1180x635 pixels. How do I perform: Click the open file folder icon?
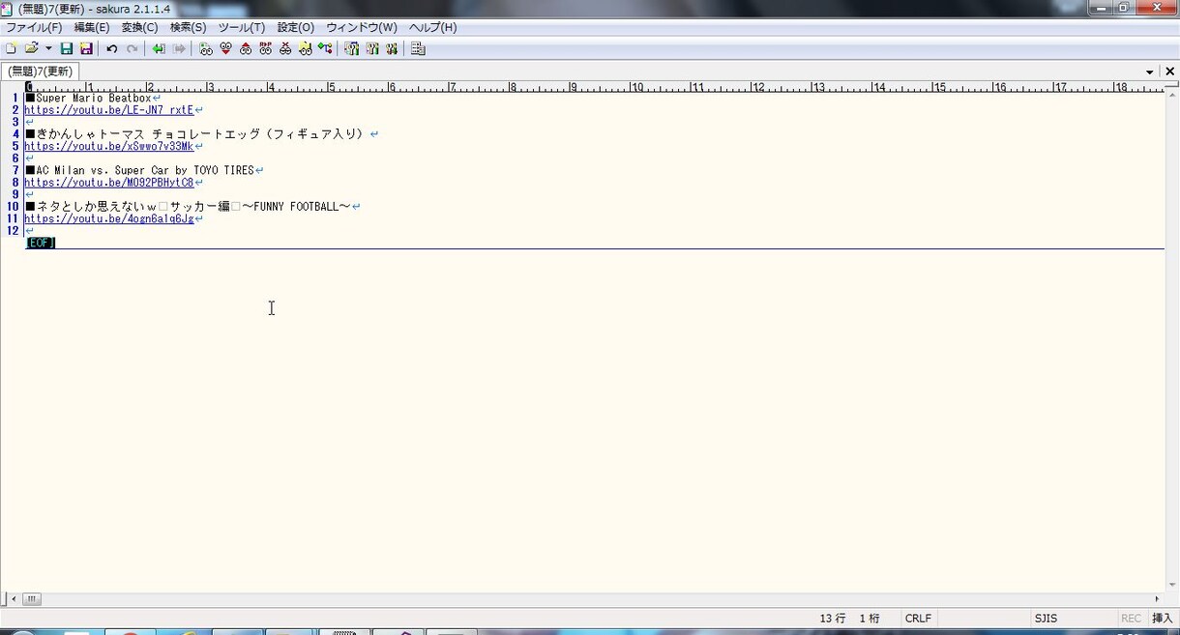pyautogui.click(x=31, y=48)
